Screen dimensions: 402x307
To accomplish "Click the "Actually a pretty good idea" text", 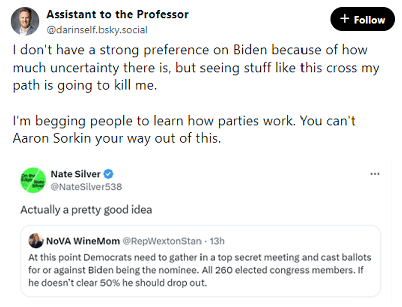I will (85, 210).
